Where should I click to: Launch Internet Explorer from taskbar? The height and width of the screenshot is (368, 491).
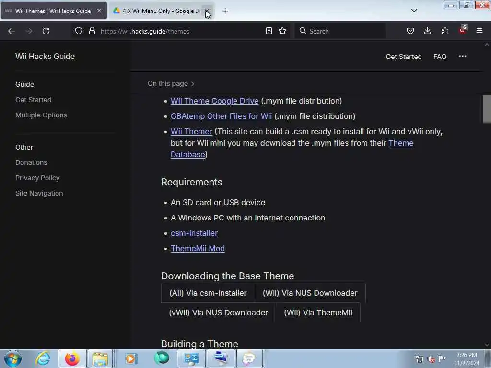tap(43, 358)
